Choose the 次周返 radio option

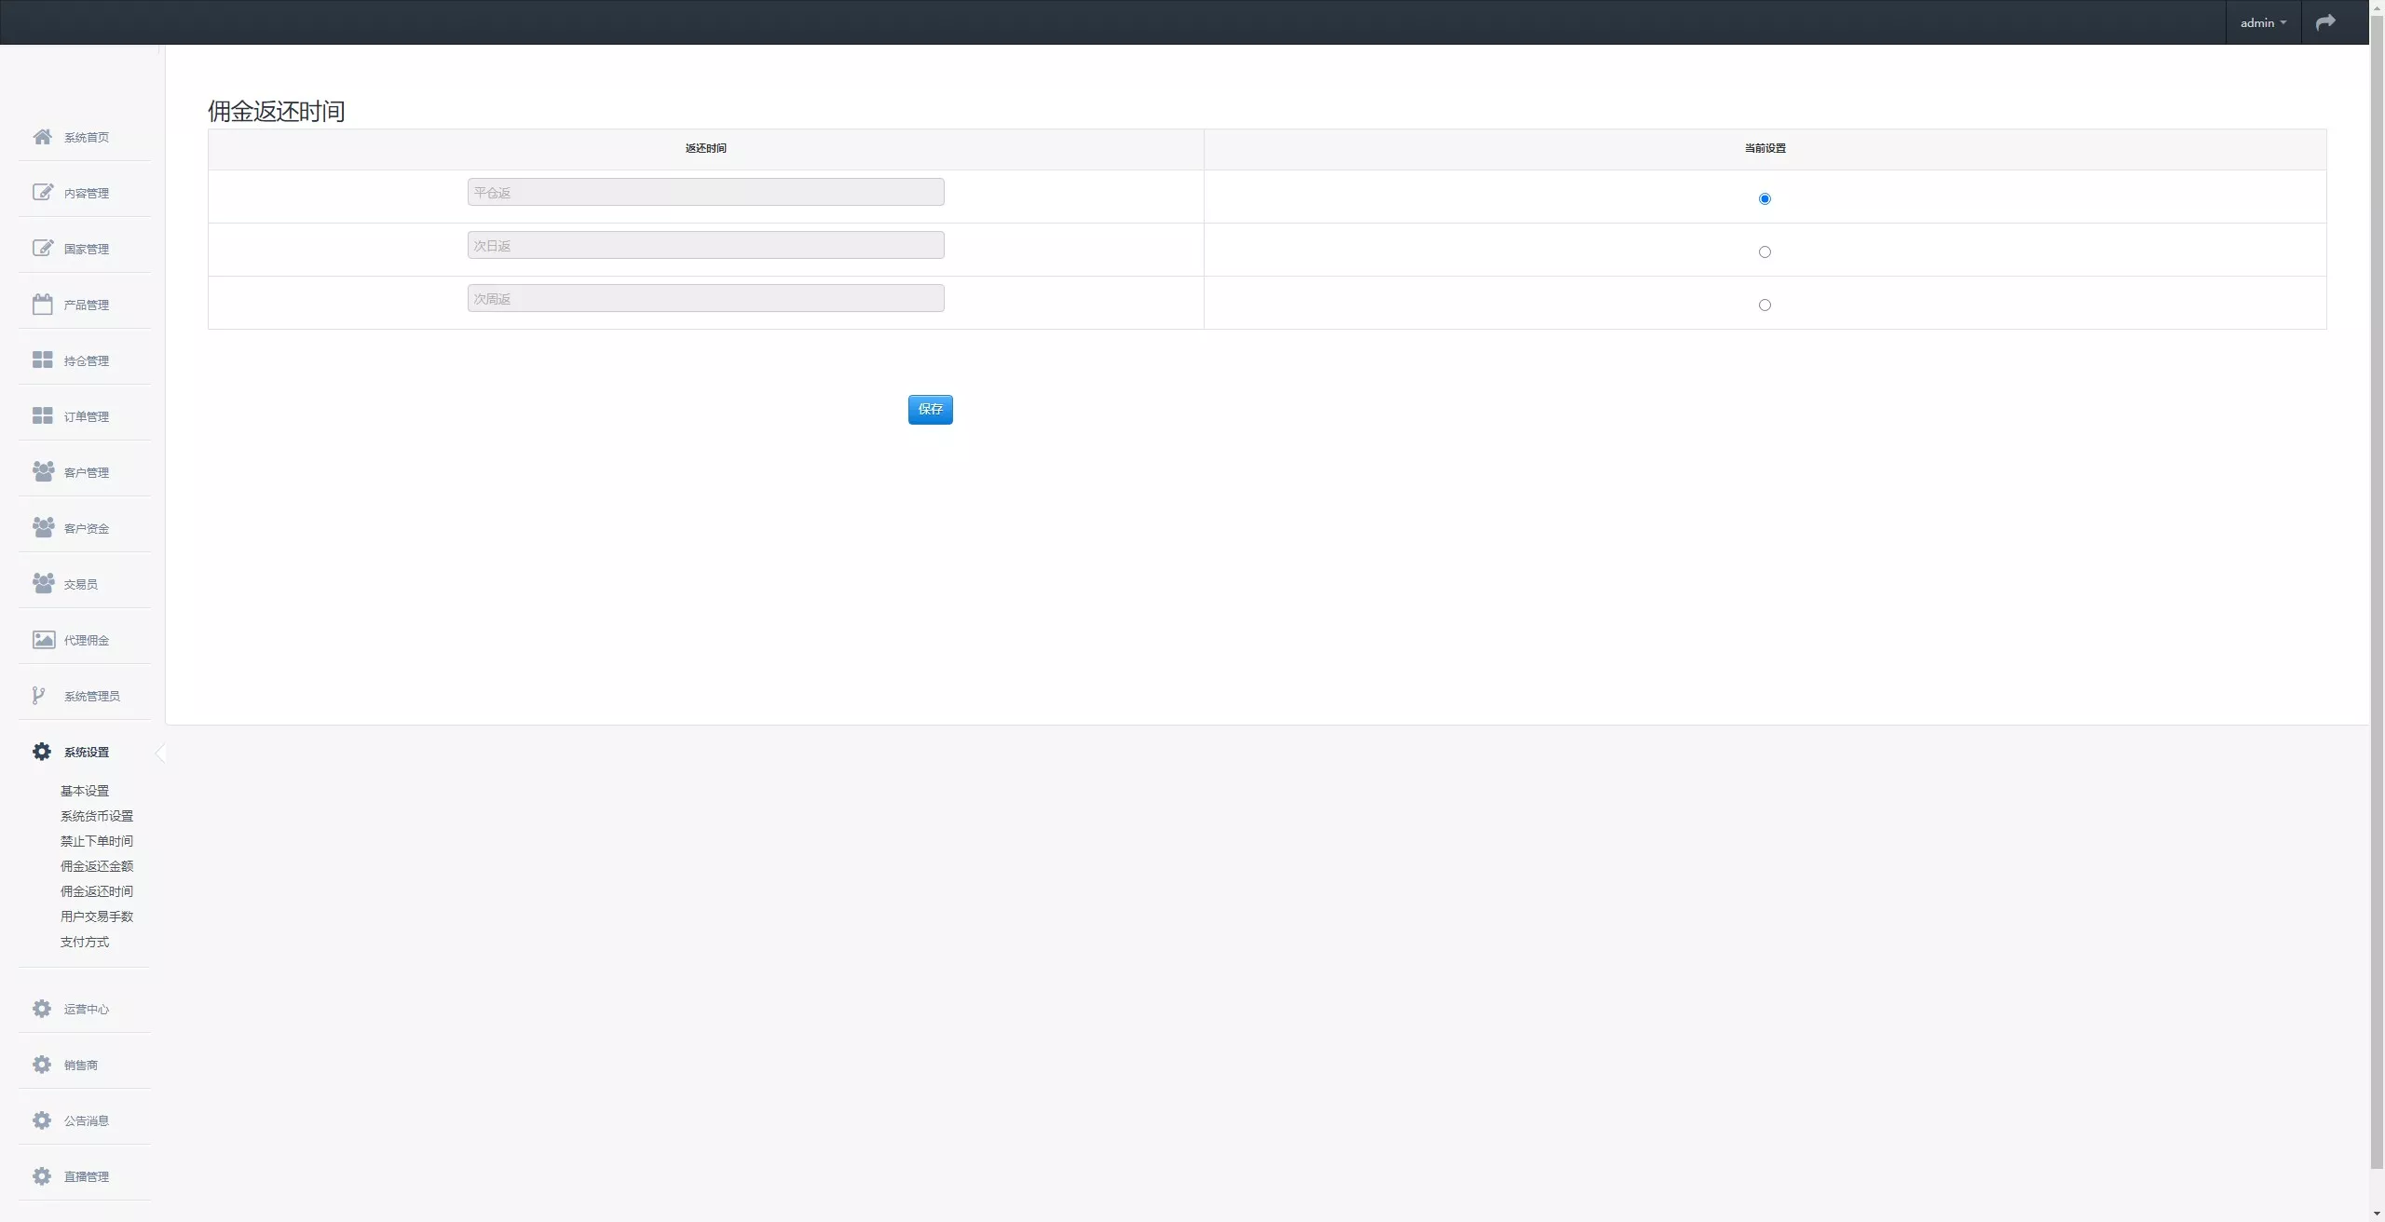(x=1765, y=305)
